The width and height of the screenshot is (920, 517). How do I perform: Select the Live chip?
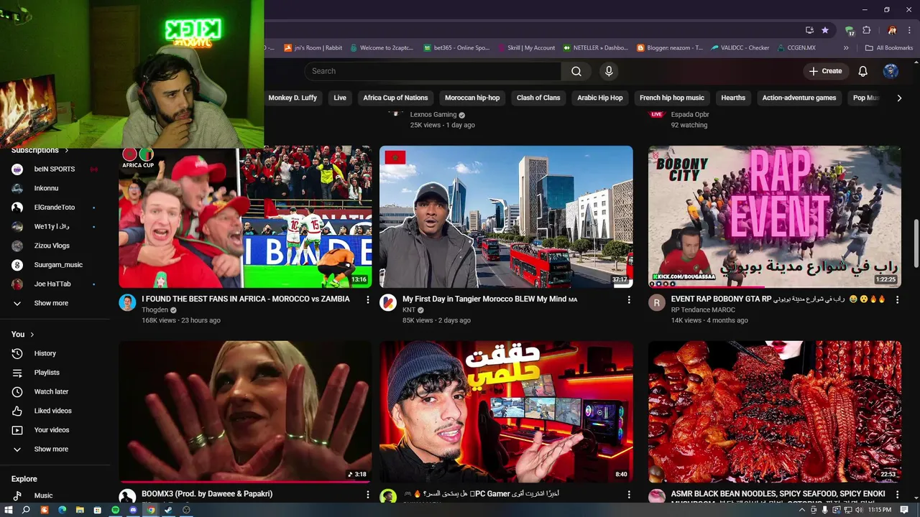tap(340, 98)
